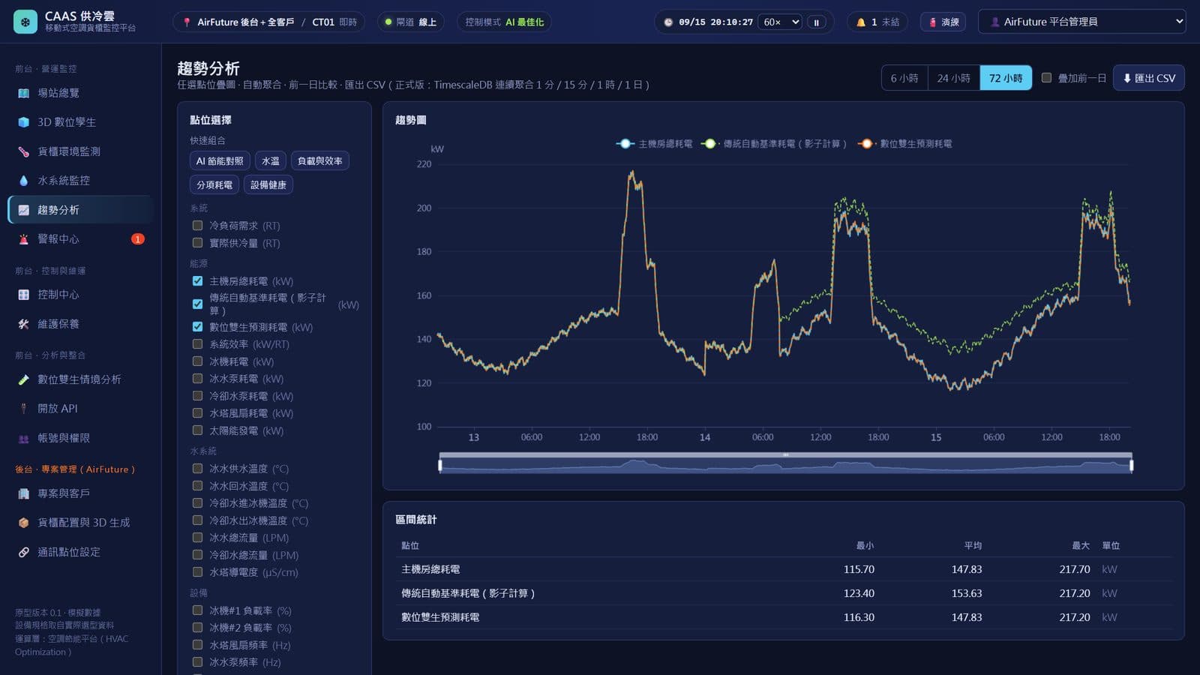Image resolution: width=1200 pixels, height=675 pixels.
Task: Check 系統效率 (kW/RT) checkbox
Action: [197, 344]
